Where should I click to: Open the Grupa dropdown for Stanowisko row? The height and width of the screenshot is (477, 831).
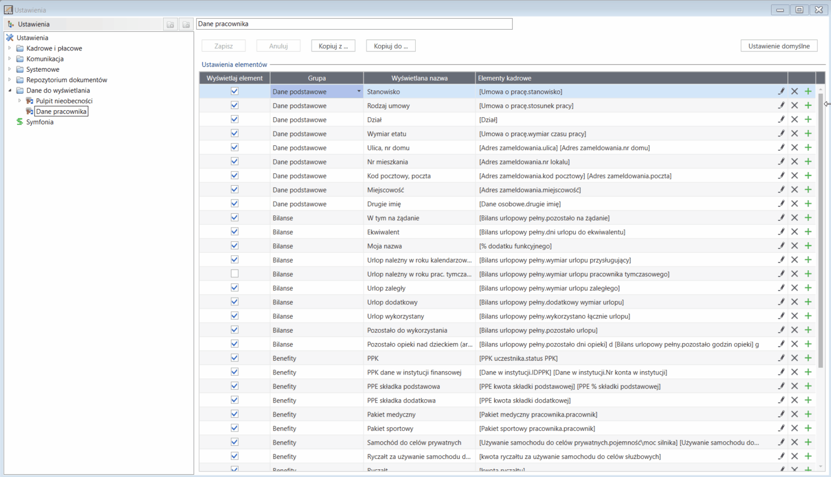(359, 92)
